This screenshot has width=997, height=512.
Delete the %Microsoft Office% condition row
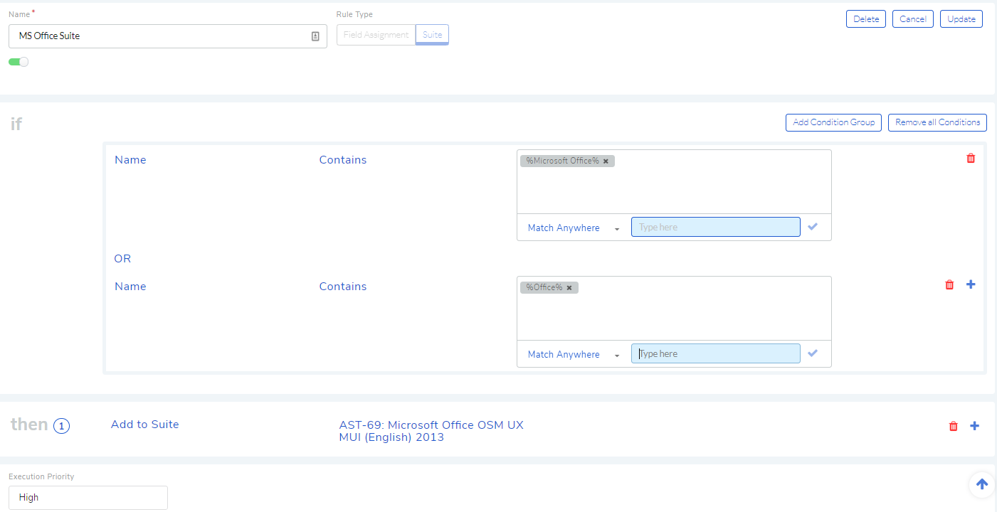[x=971, y=159]
